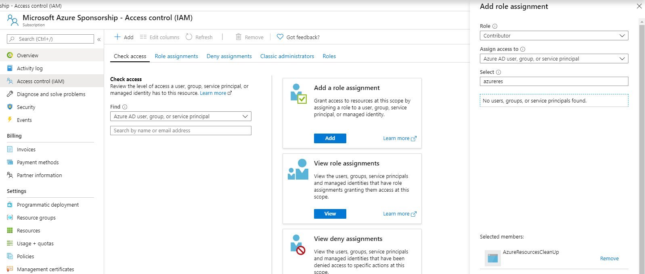Open the Find type dropdown
Viewport: 645px width, 274px height.
pos(180,116)
